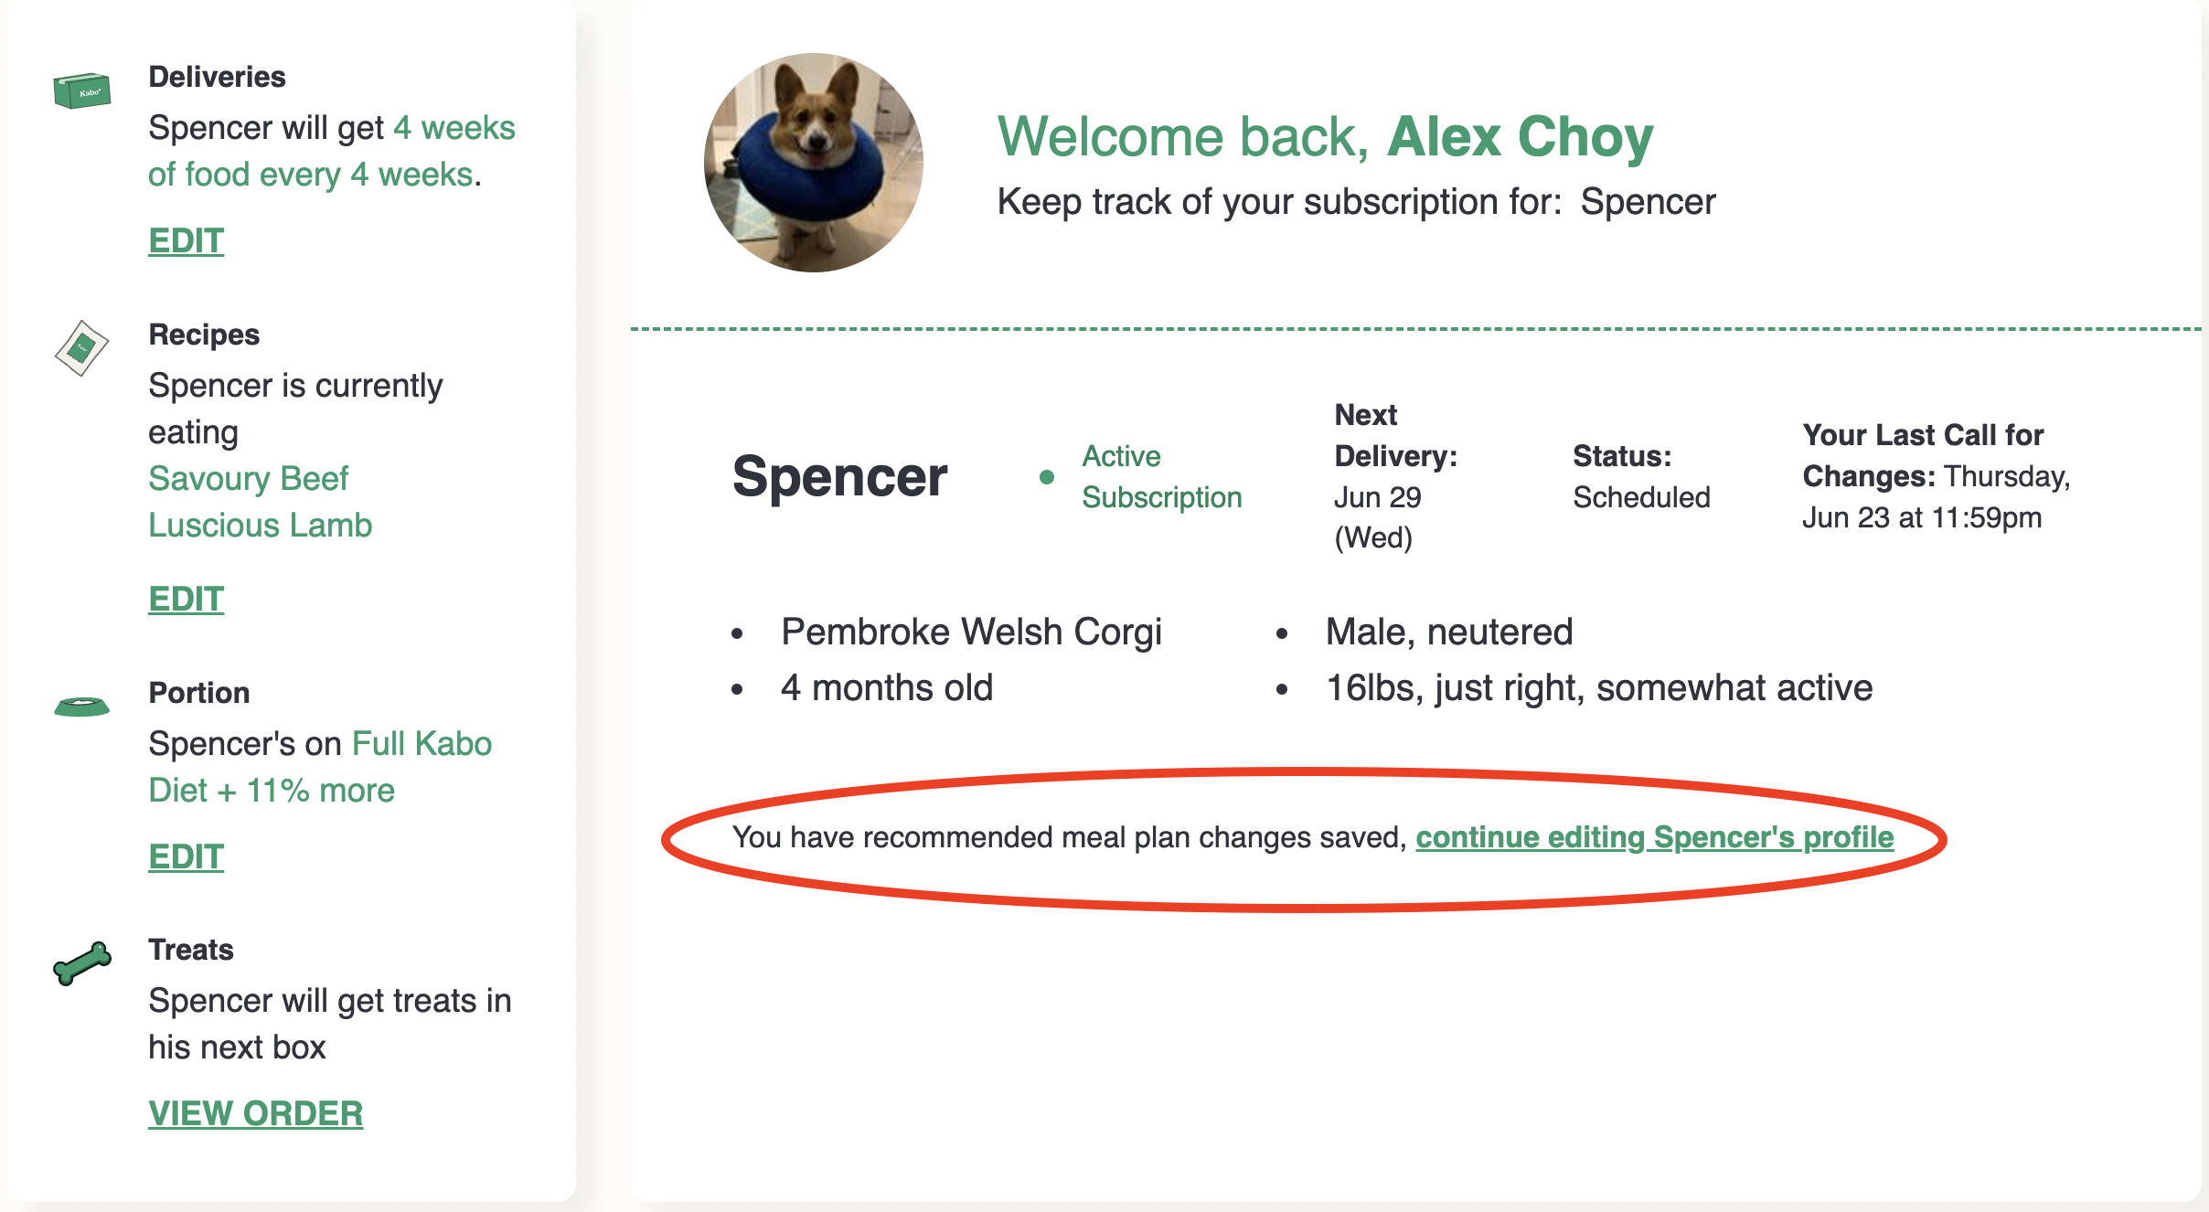Click the Active Subscription label
Viewport: 2209px width, 1212px height.
pyautogui.click(x=1161, y=476)
